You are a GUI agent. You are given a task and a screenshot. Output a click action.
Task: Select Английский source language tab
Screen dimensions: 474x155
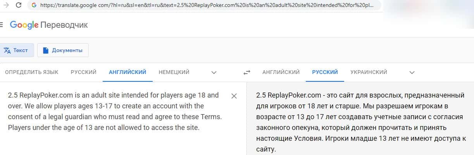tap(128, 72)
